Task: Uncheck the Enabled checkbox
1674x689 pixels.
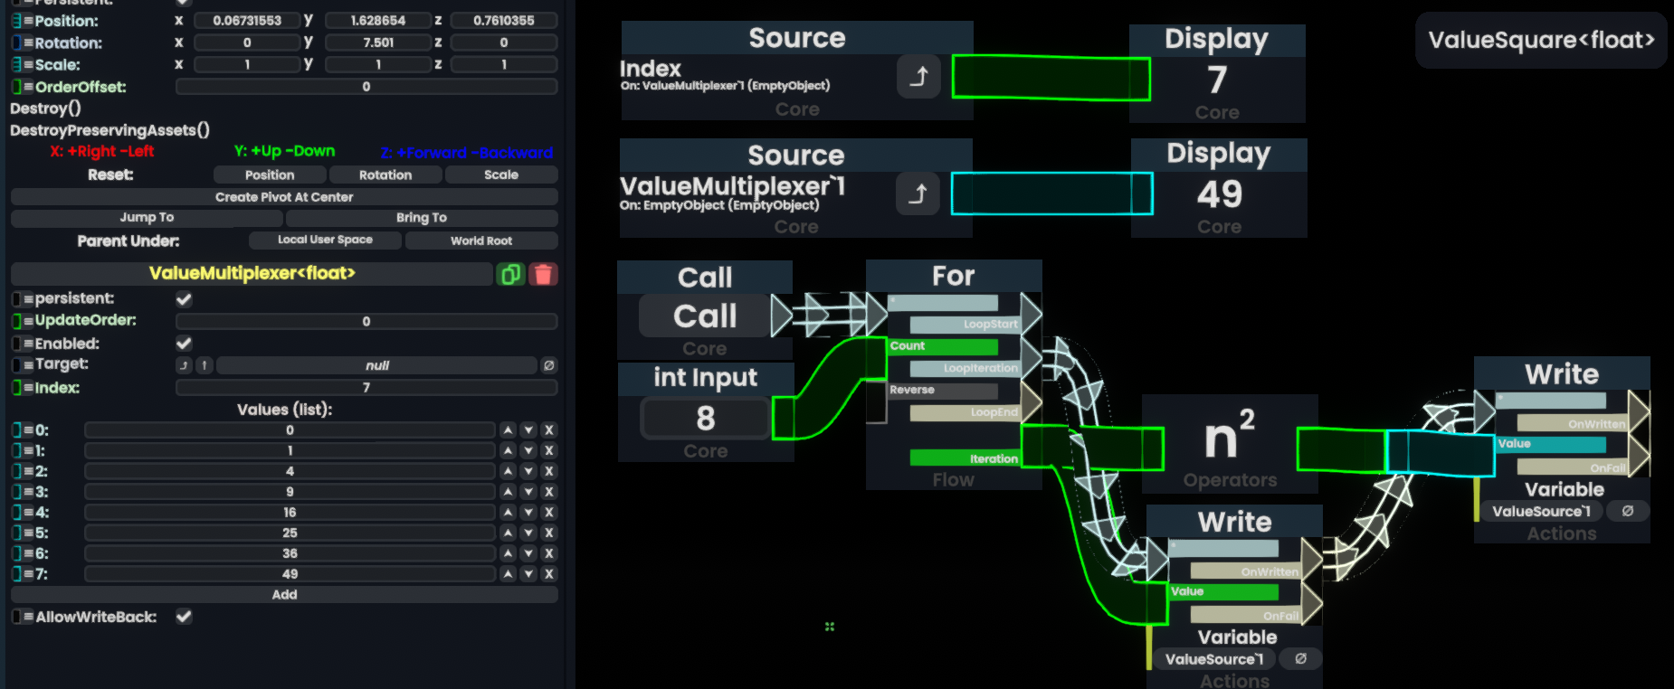Action: [x=184, y=344]
